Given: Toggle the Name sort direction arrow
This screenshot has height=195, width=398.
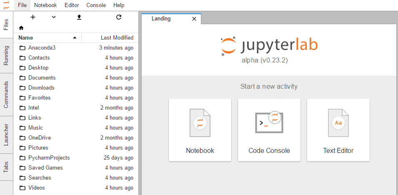Looking at the screenshot, I should tap(75, 38).
